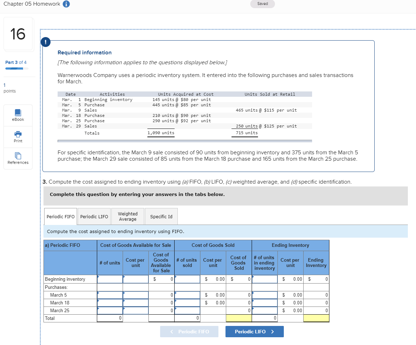Viewport: 416px width, 345px height.
Task: Select question number 16 tile
Action: [18, 34]
